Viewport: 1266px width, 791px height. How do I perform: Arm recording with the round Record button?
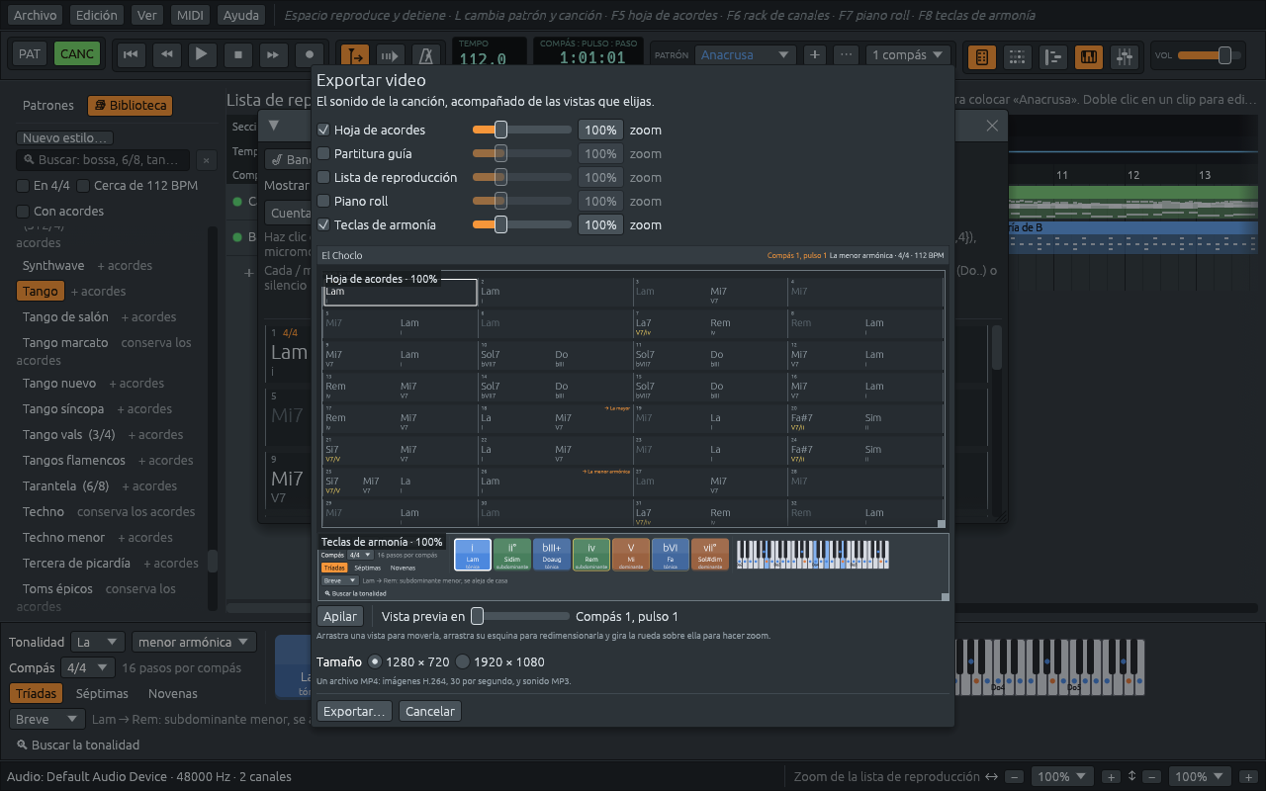pos(310,55)
